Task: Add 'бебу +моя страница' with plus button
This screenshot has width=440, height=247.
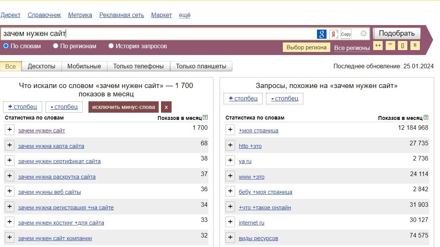Action: [230, 191]
